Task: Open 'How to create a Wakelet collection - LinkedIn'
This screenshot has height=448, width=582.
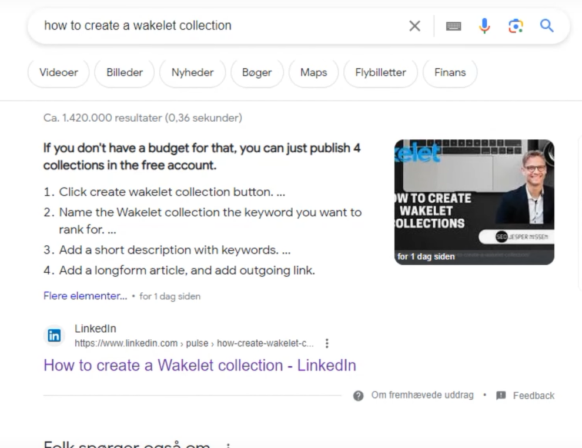Action: [200, 365]
